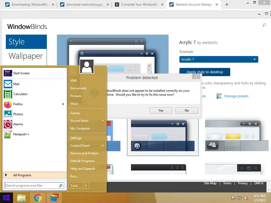Open the DMCA footer link

point(259,183)
